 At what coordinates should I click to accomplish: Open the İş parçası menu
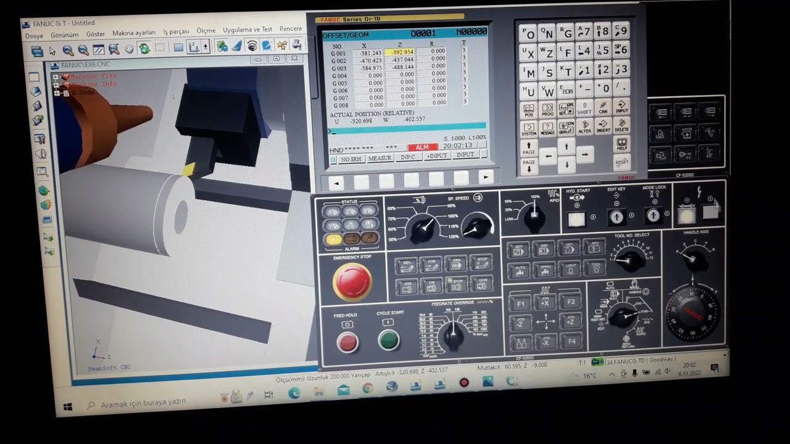click(176, 31)
